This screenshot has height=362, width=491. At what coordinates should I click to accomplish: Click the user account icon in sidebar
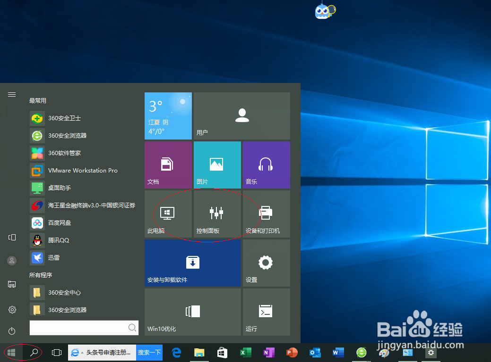click(12, 261)
